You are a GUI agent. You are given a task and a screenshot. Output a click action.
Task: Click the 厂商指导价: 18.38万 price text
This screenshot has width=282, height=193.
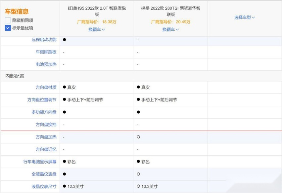[97, 22]
